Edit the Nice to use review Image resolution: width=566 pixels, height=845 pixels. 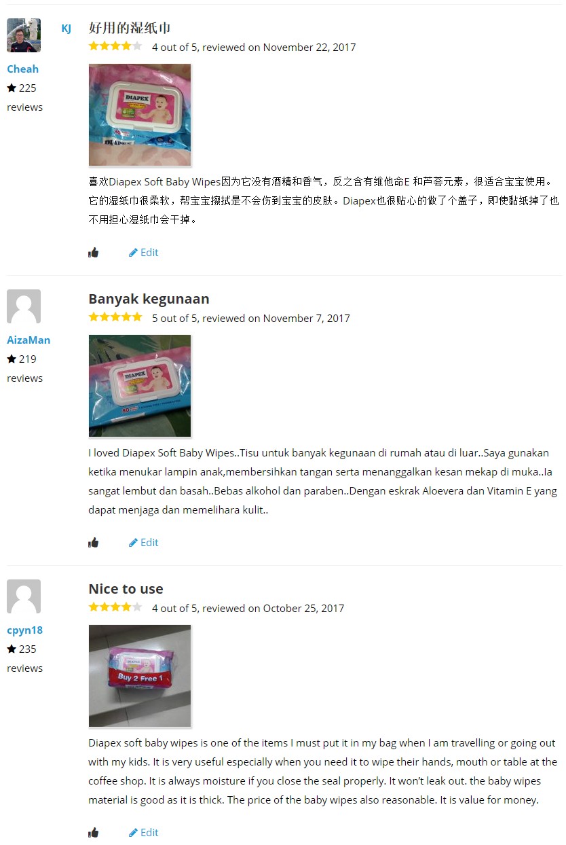tap(143, 833)
